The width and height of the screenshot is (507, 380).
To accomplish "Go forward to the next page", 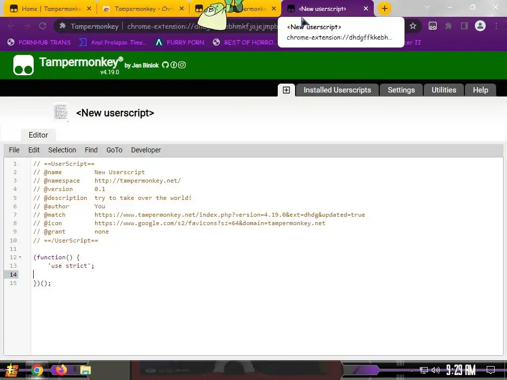I will click(27, 26).
